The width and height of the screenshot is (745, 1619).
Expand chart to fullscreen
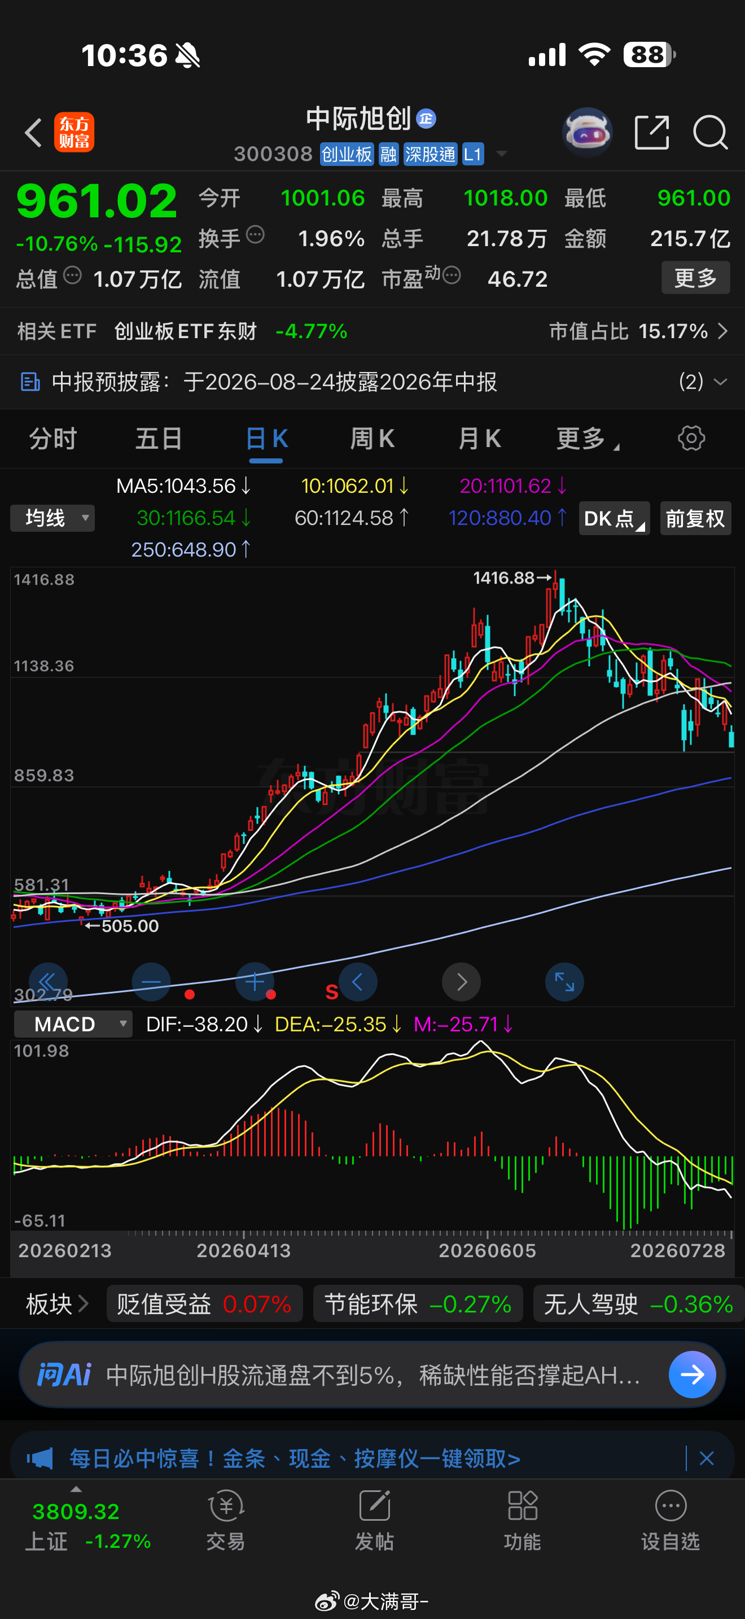[x=565, y=981]
